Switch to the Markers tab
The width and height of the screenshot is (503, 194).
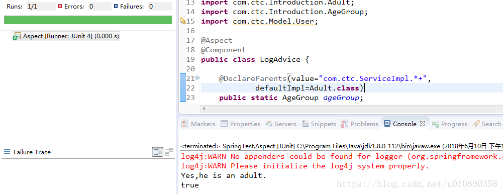click(x=198, y=124)
